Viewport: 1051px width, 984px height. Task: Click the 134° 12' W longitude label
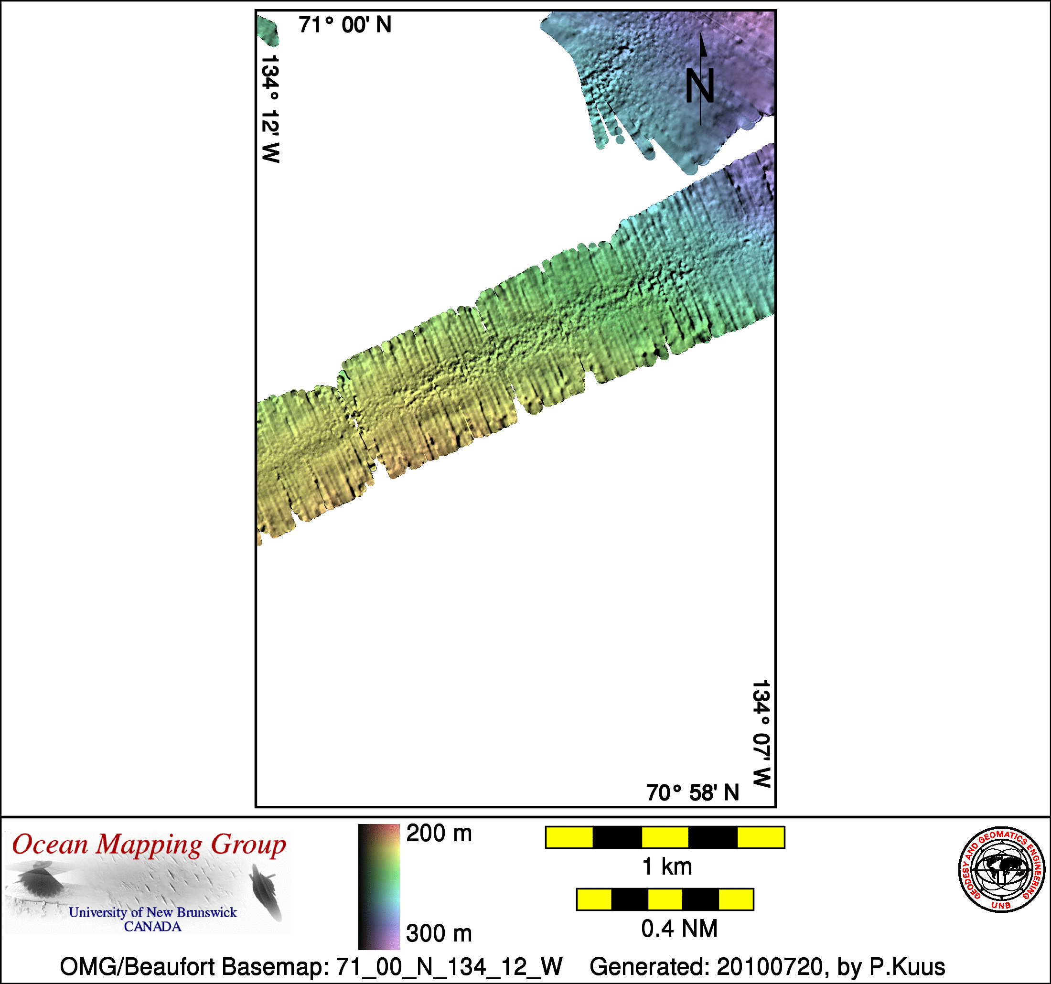click(270, 108)
